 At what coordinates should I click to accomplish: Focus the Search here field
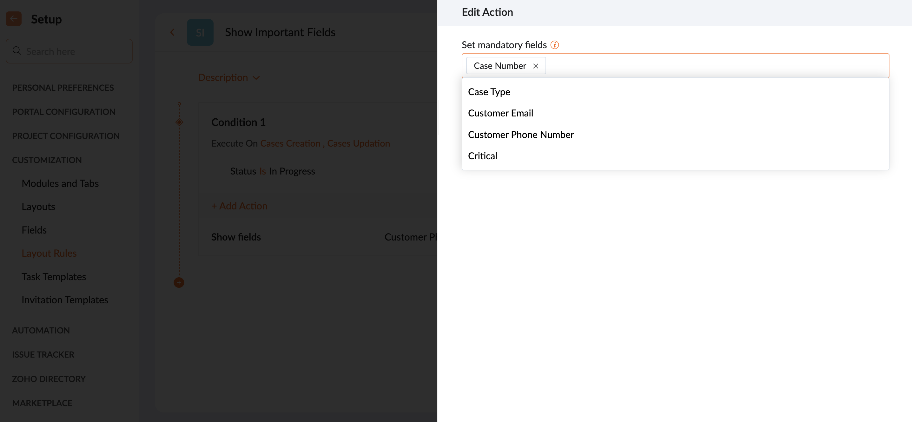(69, 51)
